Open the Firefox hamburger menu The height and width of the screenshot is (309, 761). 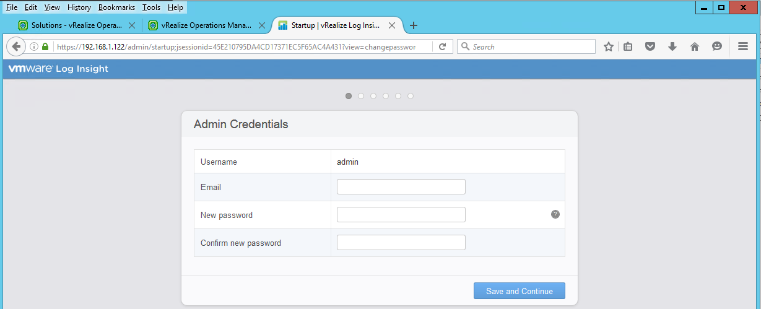743,46
